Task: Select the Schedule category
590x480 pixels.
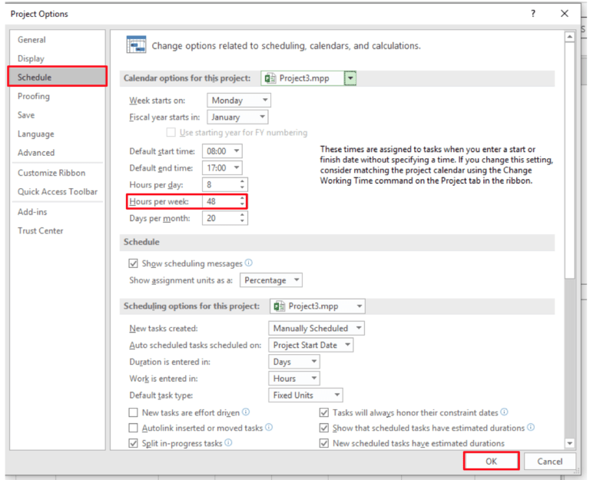Action: 57,77
